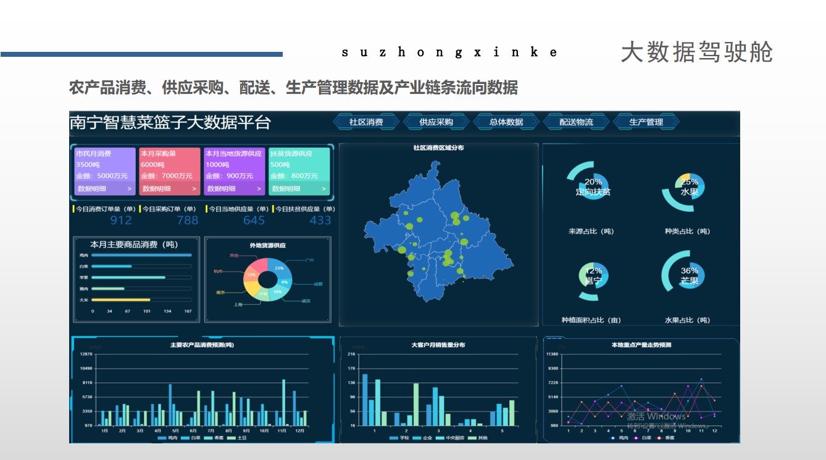
Task: Select the 生产管理 tab
Action: pyautogui.click(x=646, y=122)
